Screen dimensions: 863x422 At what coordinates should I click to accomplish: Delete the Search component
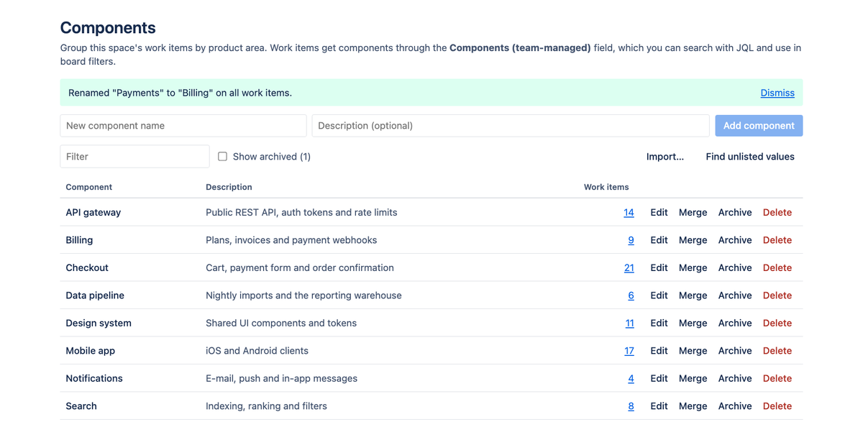[x=777, y=406]
